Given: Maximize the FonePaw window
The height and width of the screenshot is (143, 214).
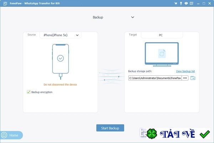Looking at the screenshot, I should coord(204,4).
